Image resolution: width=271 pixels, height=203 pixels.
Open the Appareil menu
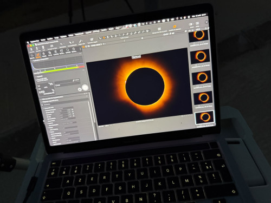pyautogui.click(x=88, y=32)
